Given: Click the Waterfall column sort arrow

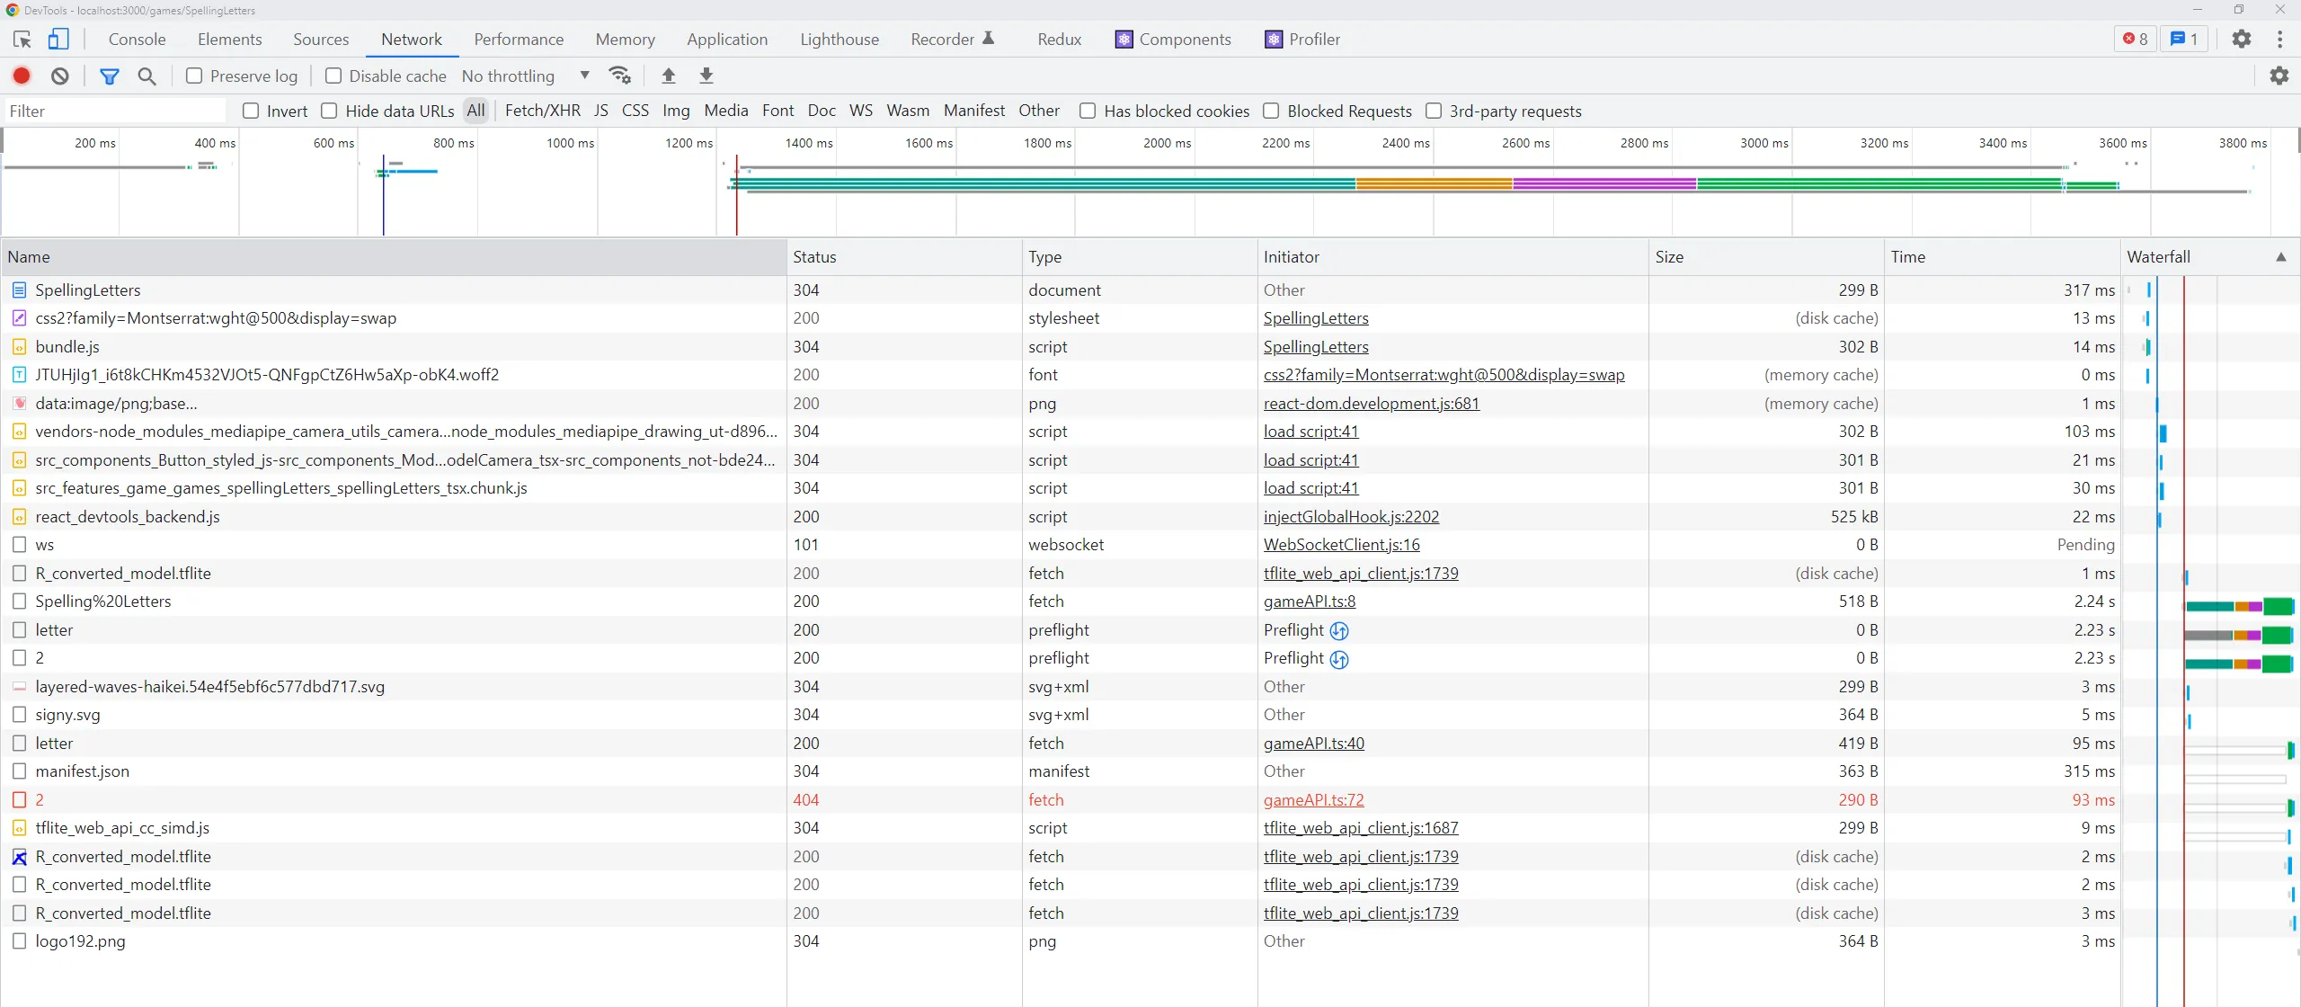Looking at the screenshot, I should [2280, 257].
